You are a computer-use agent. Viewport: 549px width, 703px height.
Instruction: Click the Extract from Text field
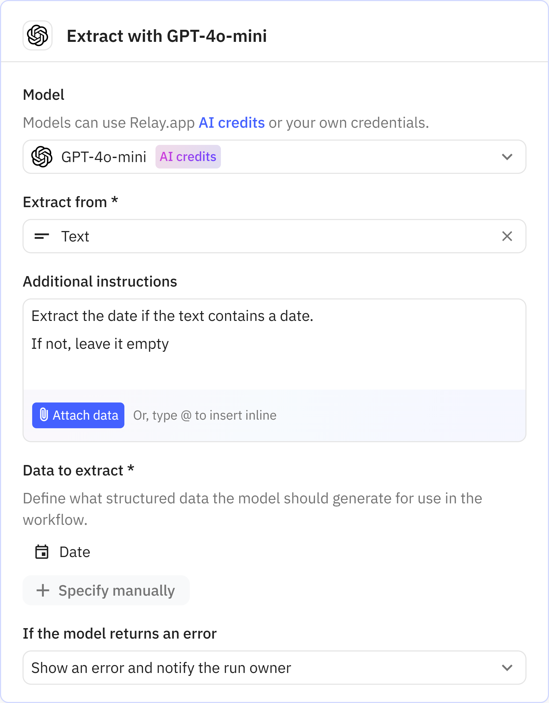[257, 236]
